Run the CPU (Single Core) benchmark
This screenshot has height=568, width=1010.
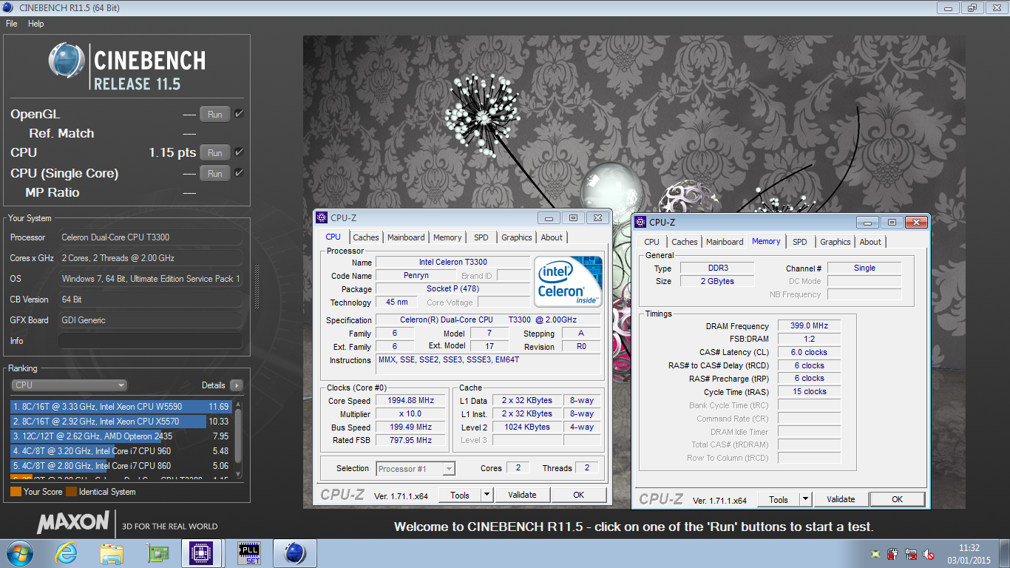click(x=214, y=174)
